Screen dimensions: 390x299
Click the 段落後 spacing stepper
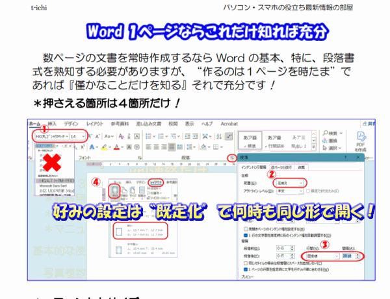292,256
